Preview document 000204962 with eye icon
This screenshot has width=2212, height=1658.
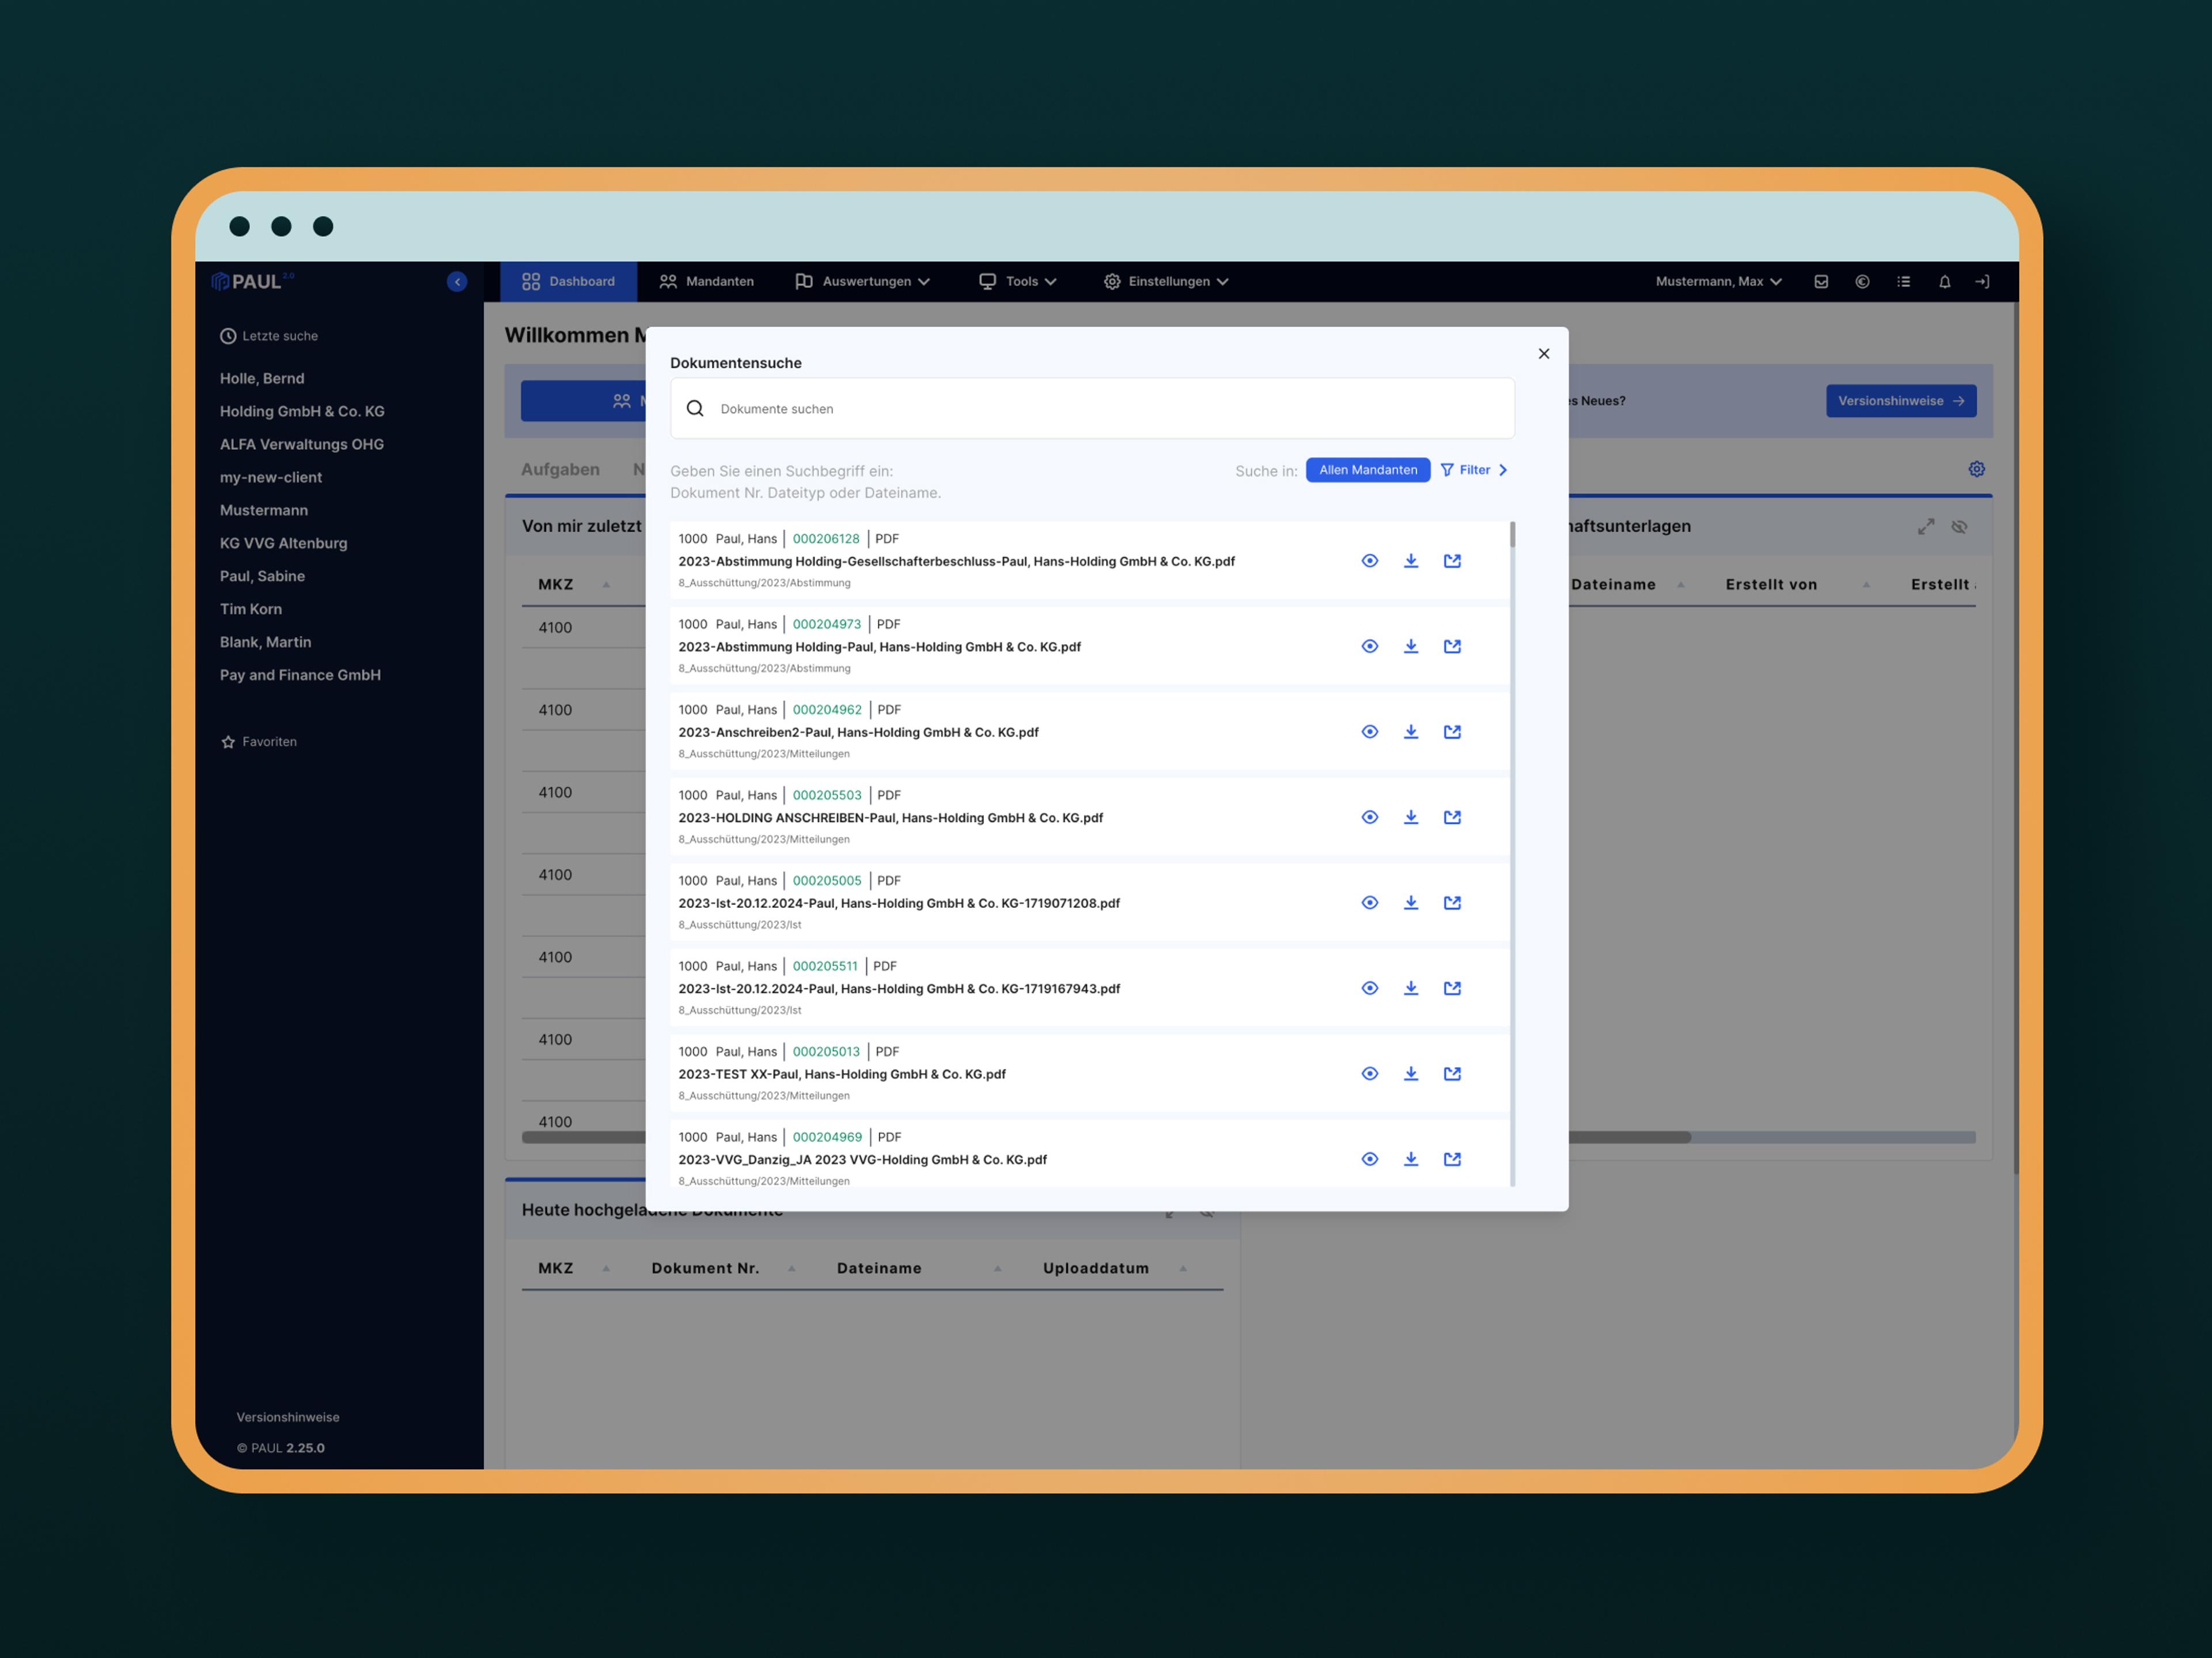[1369, 732]
